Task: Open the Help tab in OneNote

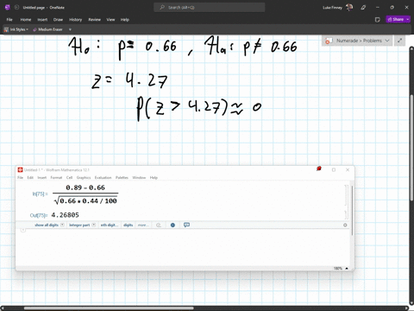Action: (125, 20)
